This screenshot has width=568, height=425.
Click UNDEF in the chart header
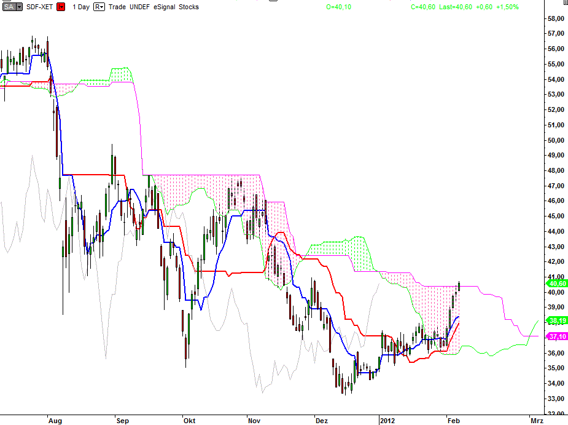coord(141,7)
